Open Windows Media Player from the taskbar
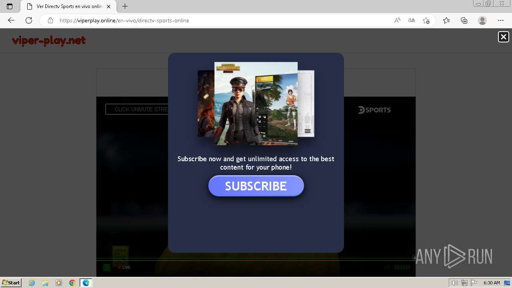Viewport: 512px width, 288px height. coord(59,283)
